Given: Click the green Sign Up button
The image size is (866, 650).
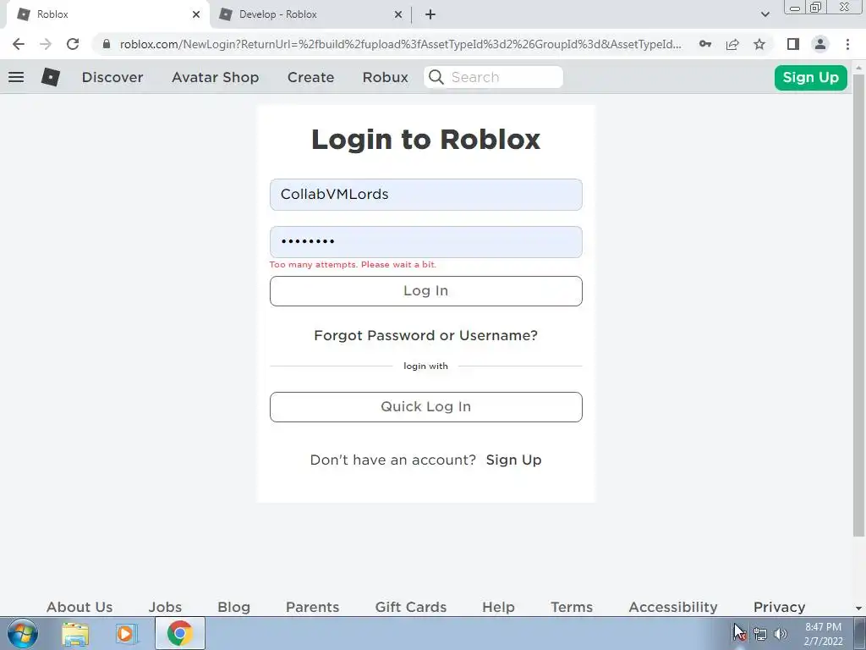Looking at the screenshot, I should [810, 77].
